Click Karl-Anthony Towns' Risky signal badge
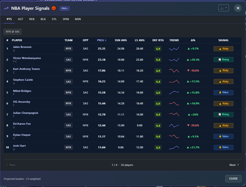This screenshot has height=187, width=246. 223,71
